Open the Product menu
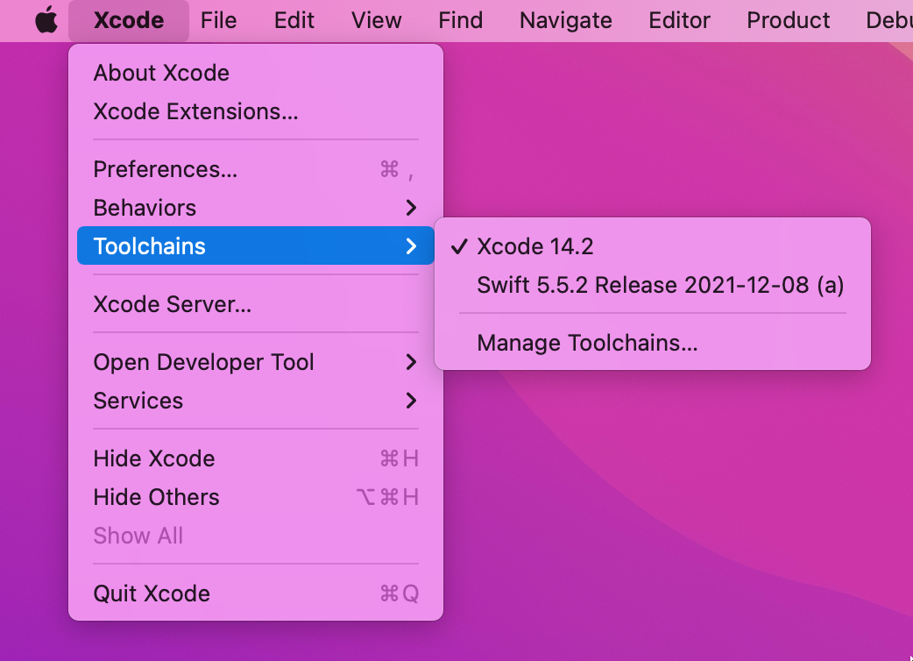This screenshot has width=913, height=661. 788,20
